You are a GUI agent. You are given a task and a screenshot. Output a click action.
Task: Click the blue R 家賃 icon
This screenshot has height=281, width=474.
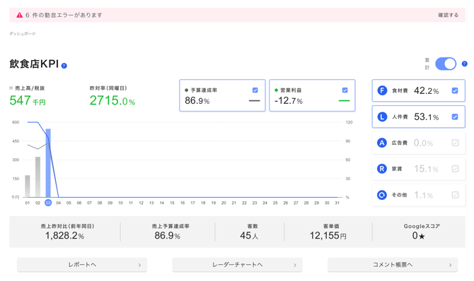click(382, 169)
